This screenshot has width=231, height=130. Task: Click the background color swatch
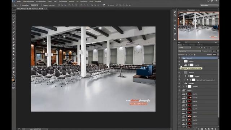pyautogui.click(x=14, y=81)
